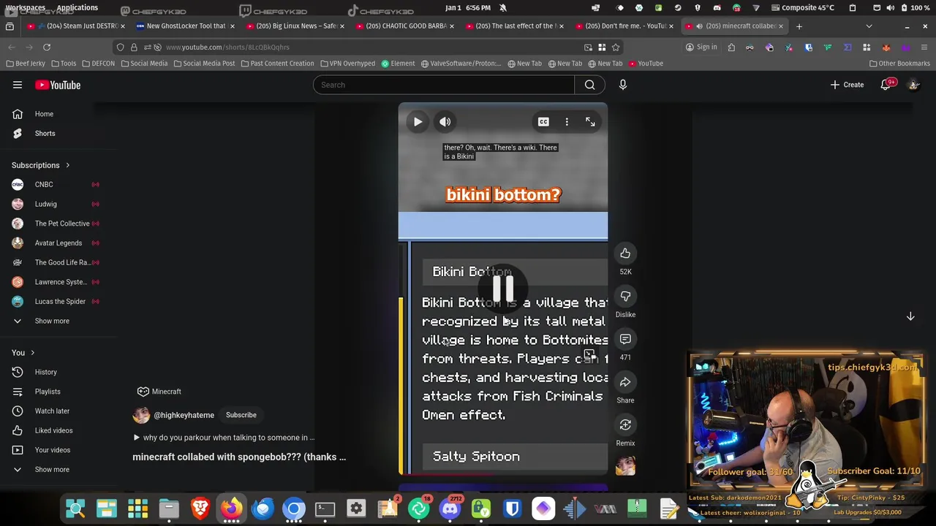Open YouTube notifications bell
The width and height of the screenshot is (936, 526).
click(x=886, y=85)
